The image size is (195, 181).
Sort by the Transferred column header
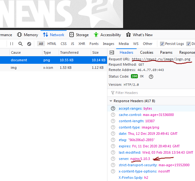coord(75,52)
